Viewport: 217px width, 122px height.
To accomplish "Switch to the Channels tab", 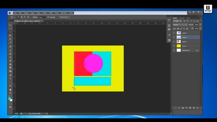I will pos(181,18).
